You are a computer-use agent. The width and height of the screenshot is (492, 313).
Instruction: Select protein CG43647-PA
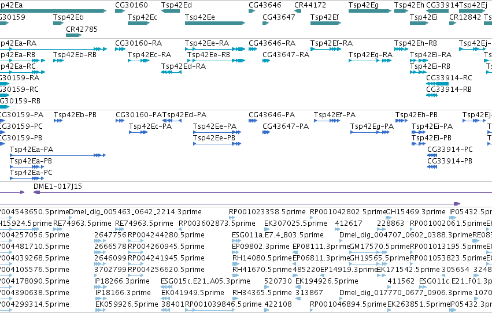click(286, 126)
